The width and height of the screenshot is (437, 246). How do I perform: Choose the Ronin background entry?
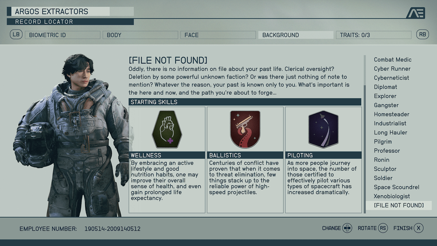(x=382, y=160)
